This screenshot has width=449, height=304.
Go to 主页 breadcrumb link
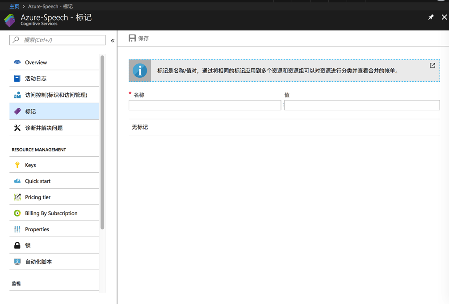(14, 6)
